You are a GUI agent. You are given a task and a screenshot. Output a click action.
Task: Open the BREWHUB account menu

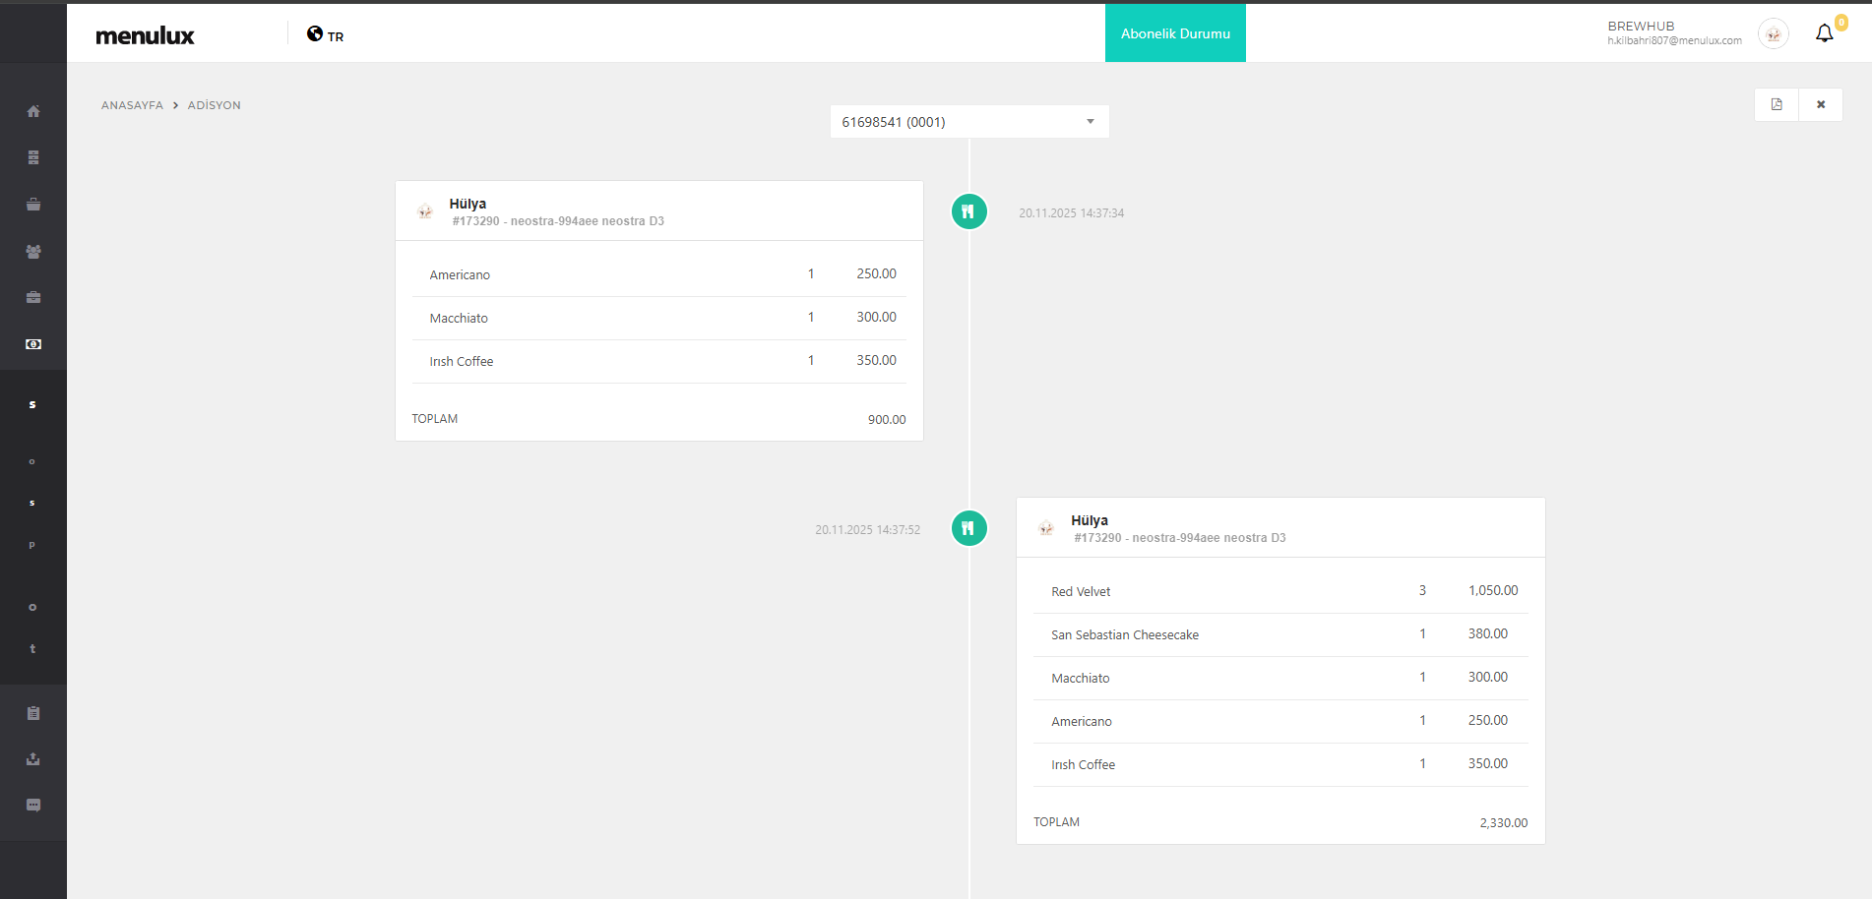coord(1673,33)
